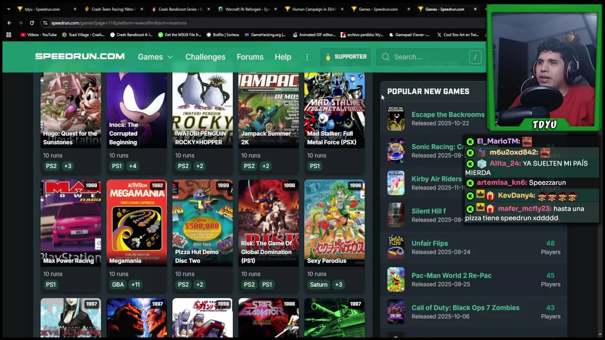Open the Unfair Flips link
Viewport: 605px width, 340px height.
tap(430, 243)
